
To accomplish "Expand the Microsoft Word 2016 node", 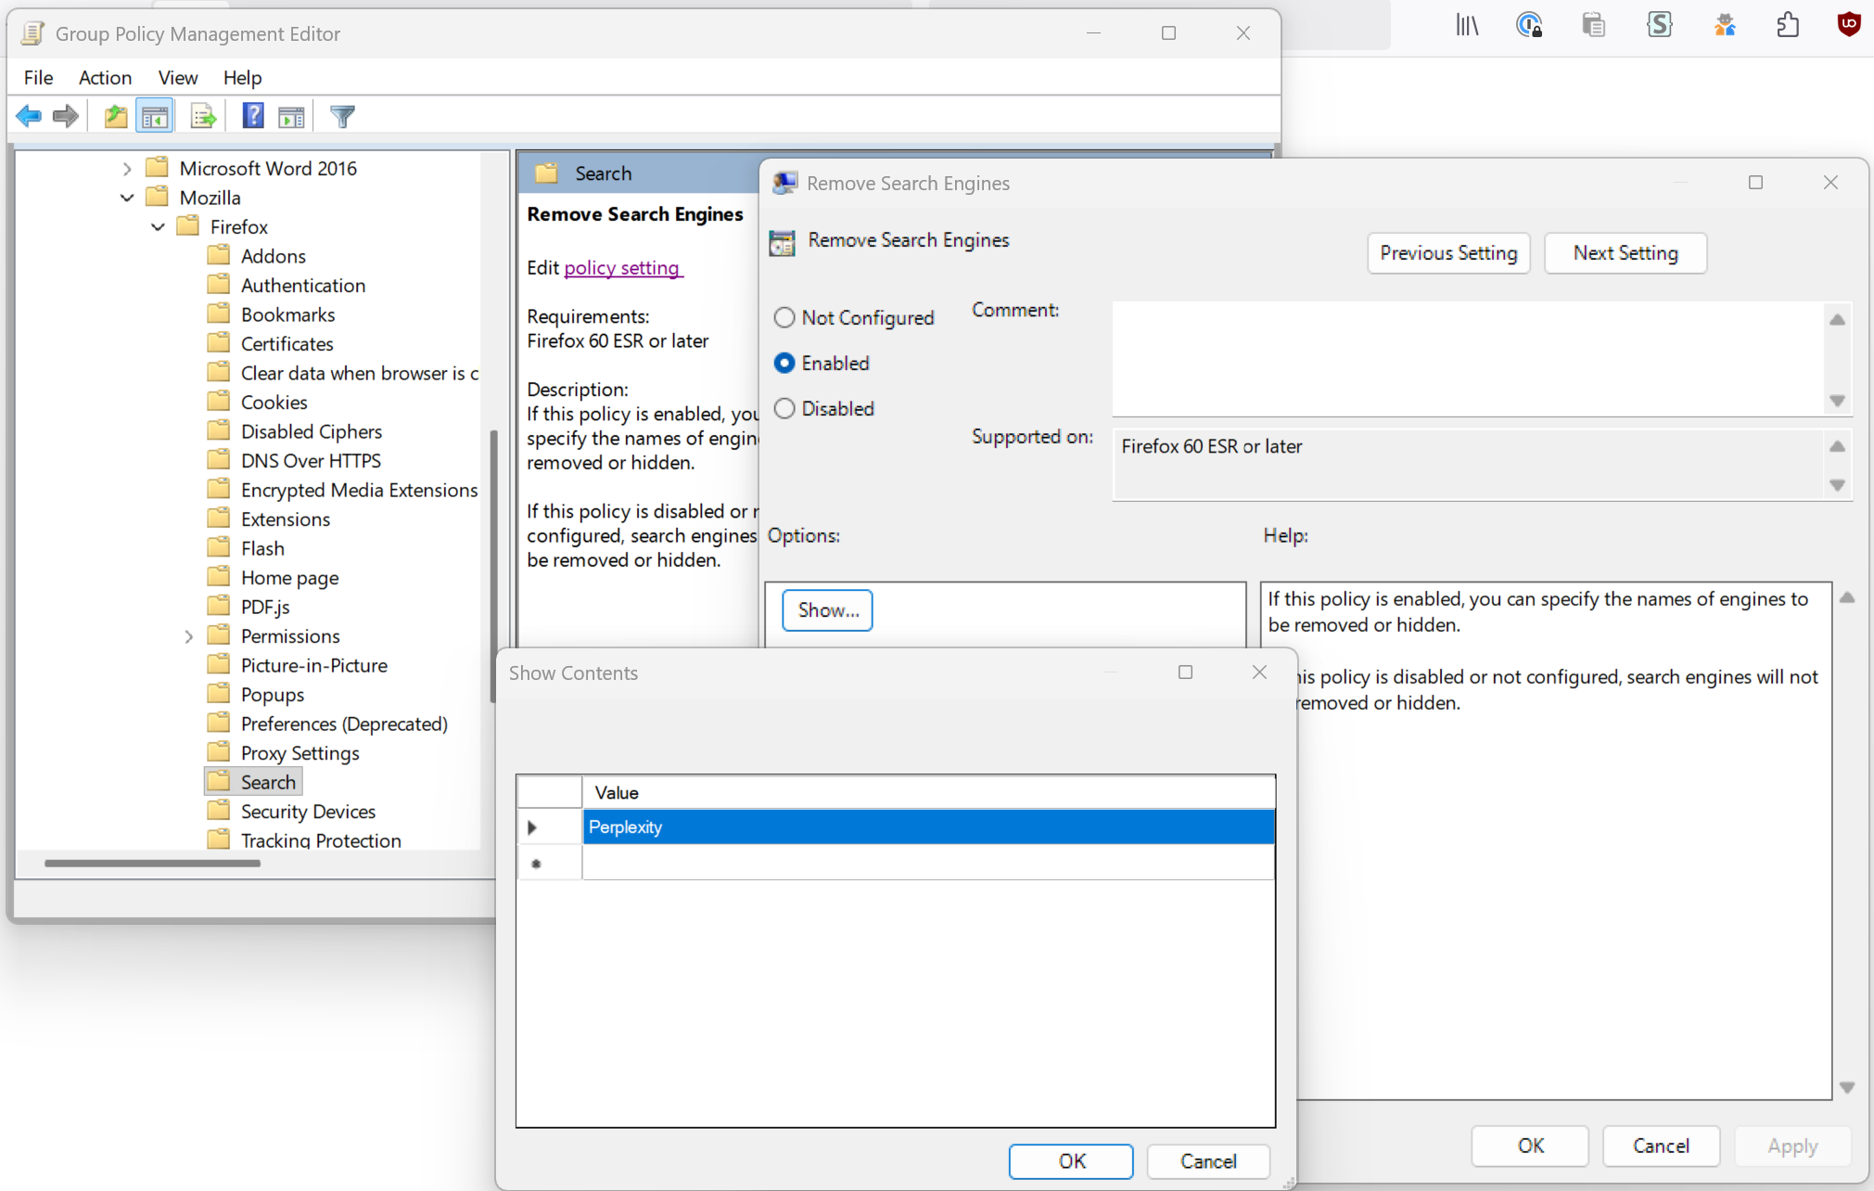I will 127,168.
